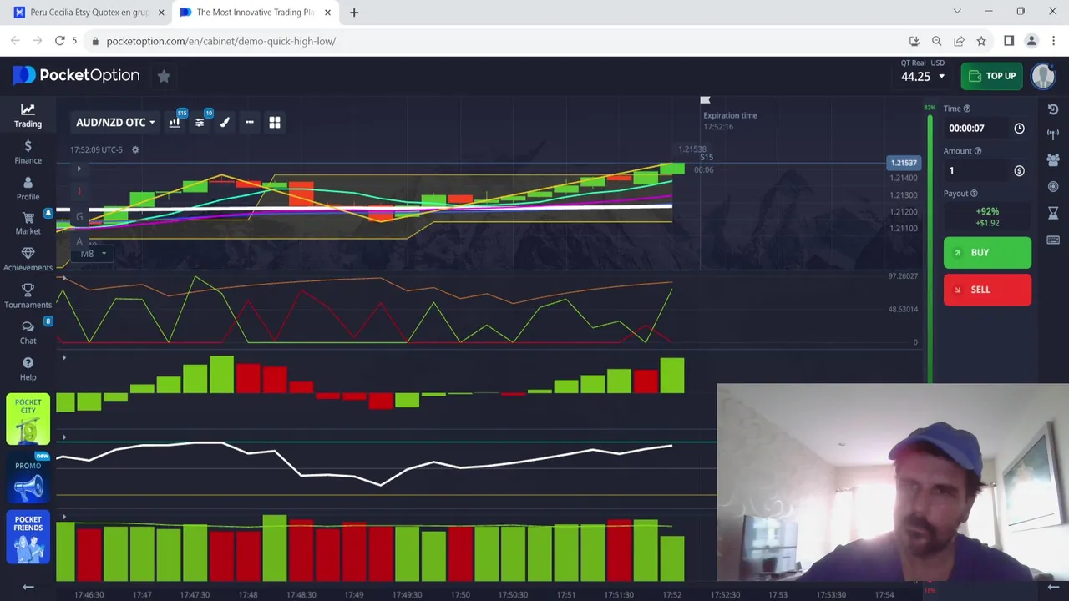Open the user avatar menu
The height and width of the screenshot is (601, 1069).
(1043, 76)
